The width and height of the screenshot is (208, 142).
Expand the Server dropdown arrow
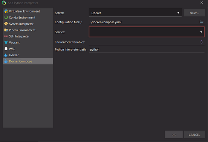tap(178, 13)
